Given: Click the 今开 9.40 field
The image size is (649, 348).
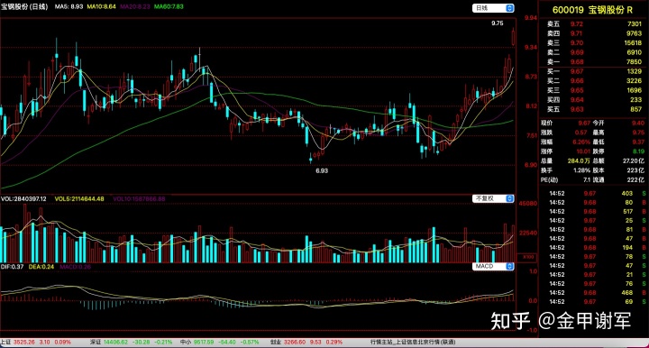Looking at the screenshot, I should pos(618,123).
